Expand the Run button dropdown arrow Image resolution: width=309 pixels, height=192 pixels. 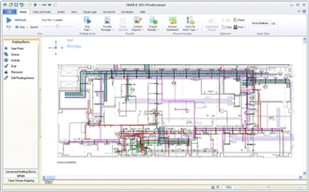[9, 30]
